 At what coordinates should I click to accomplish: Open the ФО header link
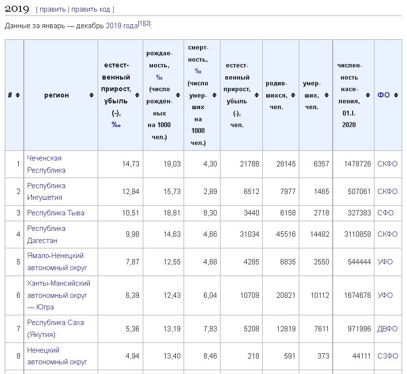pos(384,95)
